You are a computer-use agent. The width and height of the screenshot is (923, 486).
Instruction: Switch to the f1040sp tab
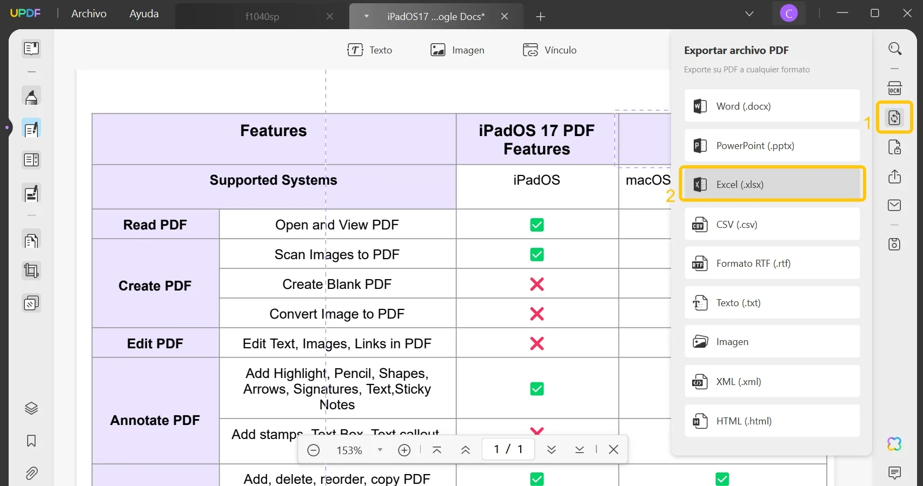(262, 16)
